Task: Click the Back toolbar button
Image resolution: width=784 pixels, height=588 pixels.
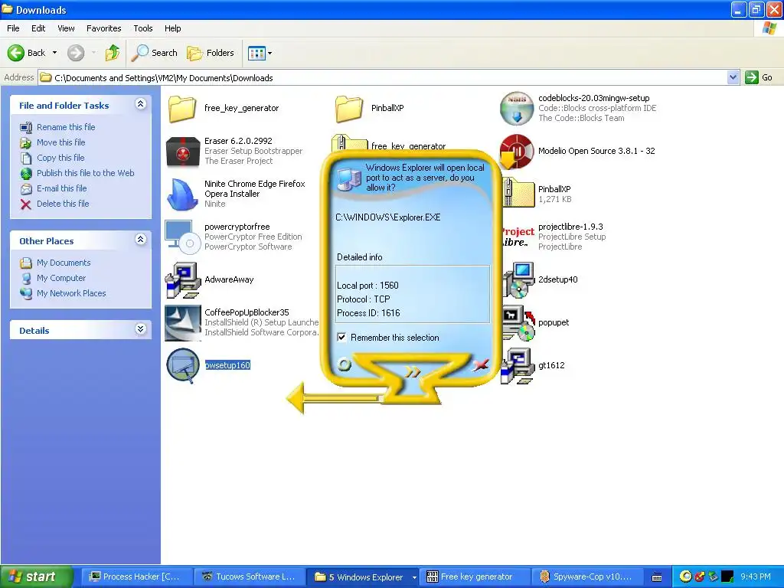Action: pos(27,53)
